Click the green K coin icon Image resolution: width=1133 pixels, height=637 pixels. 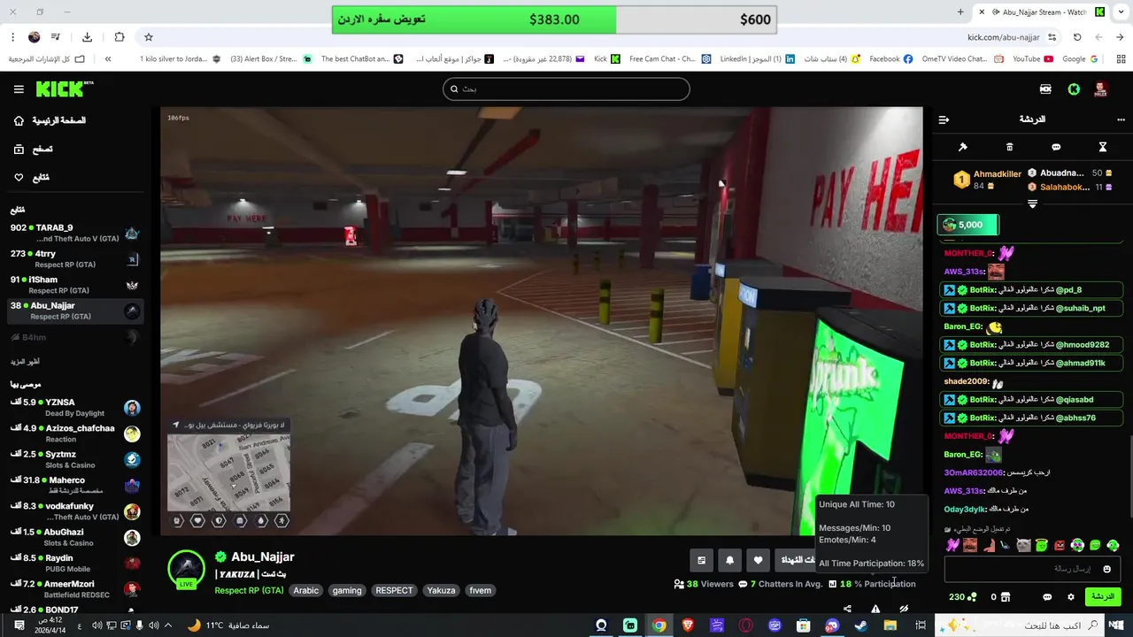coord(1074,88)
